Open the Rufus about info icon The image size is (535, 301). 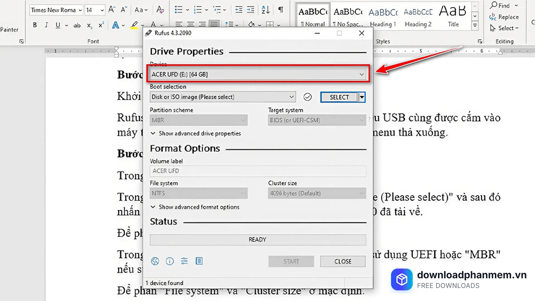pos(170,261)
